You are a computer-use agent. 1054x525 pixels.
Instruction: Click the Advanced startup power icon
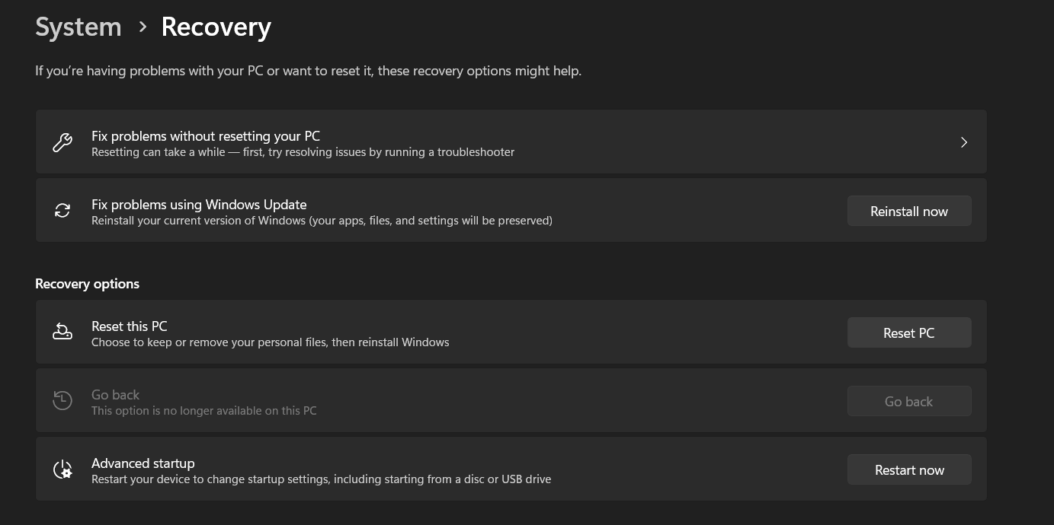tap(62, 469)
